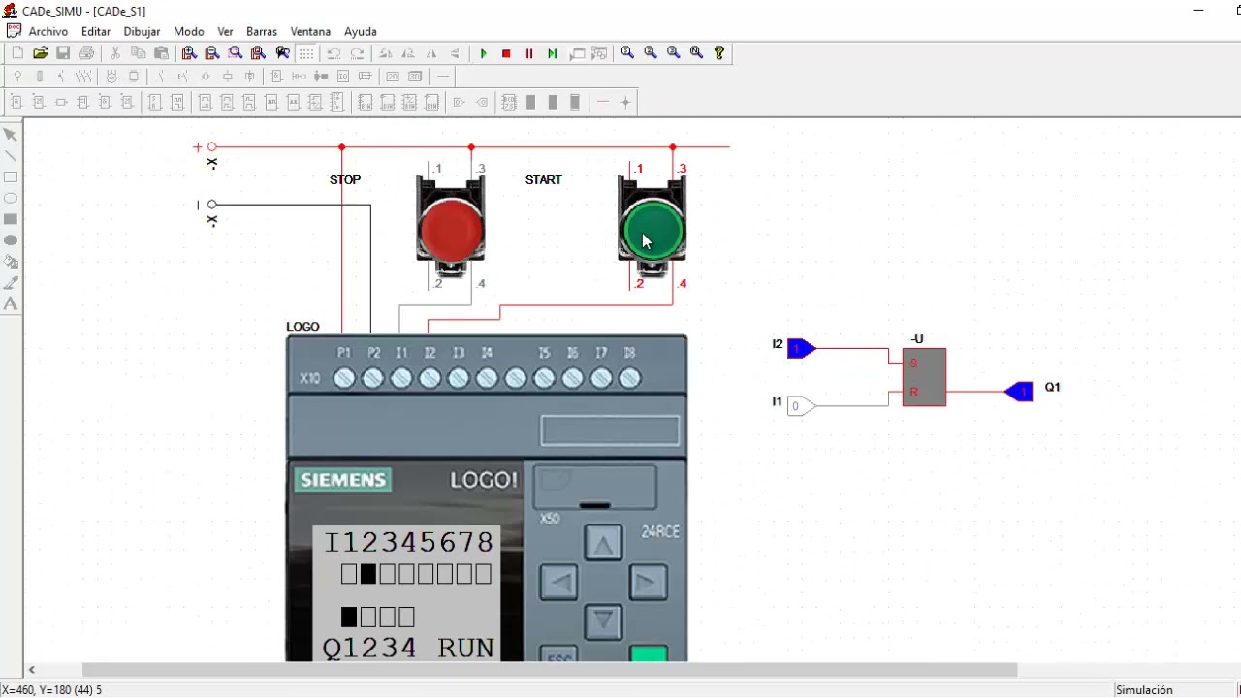Select the empty ellipse tool

pos(11,198)
